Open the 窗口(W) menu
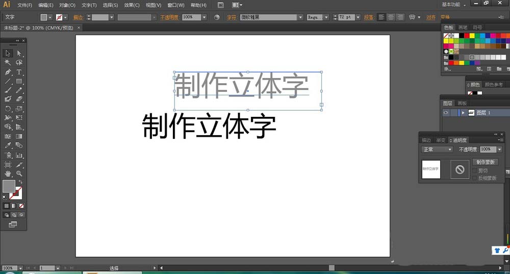 pyautogui.click(x=175, y=5)
